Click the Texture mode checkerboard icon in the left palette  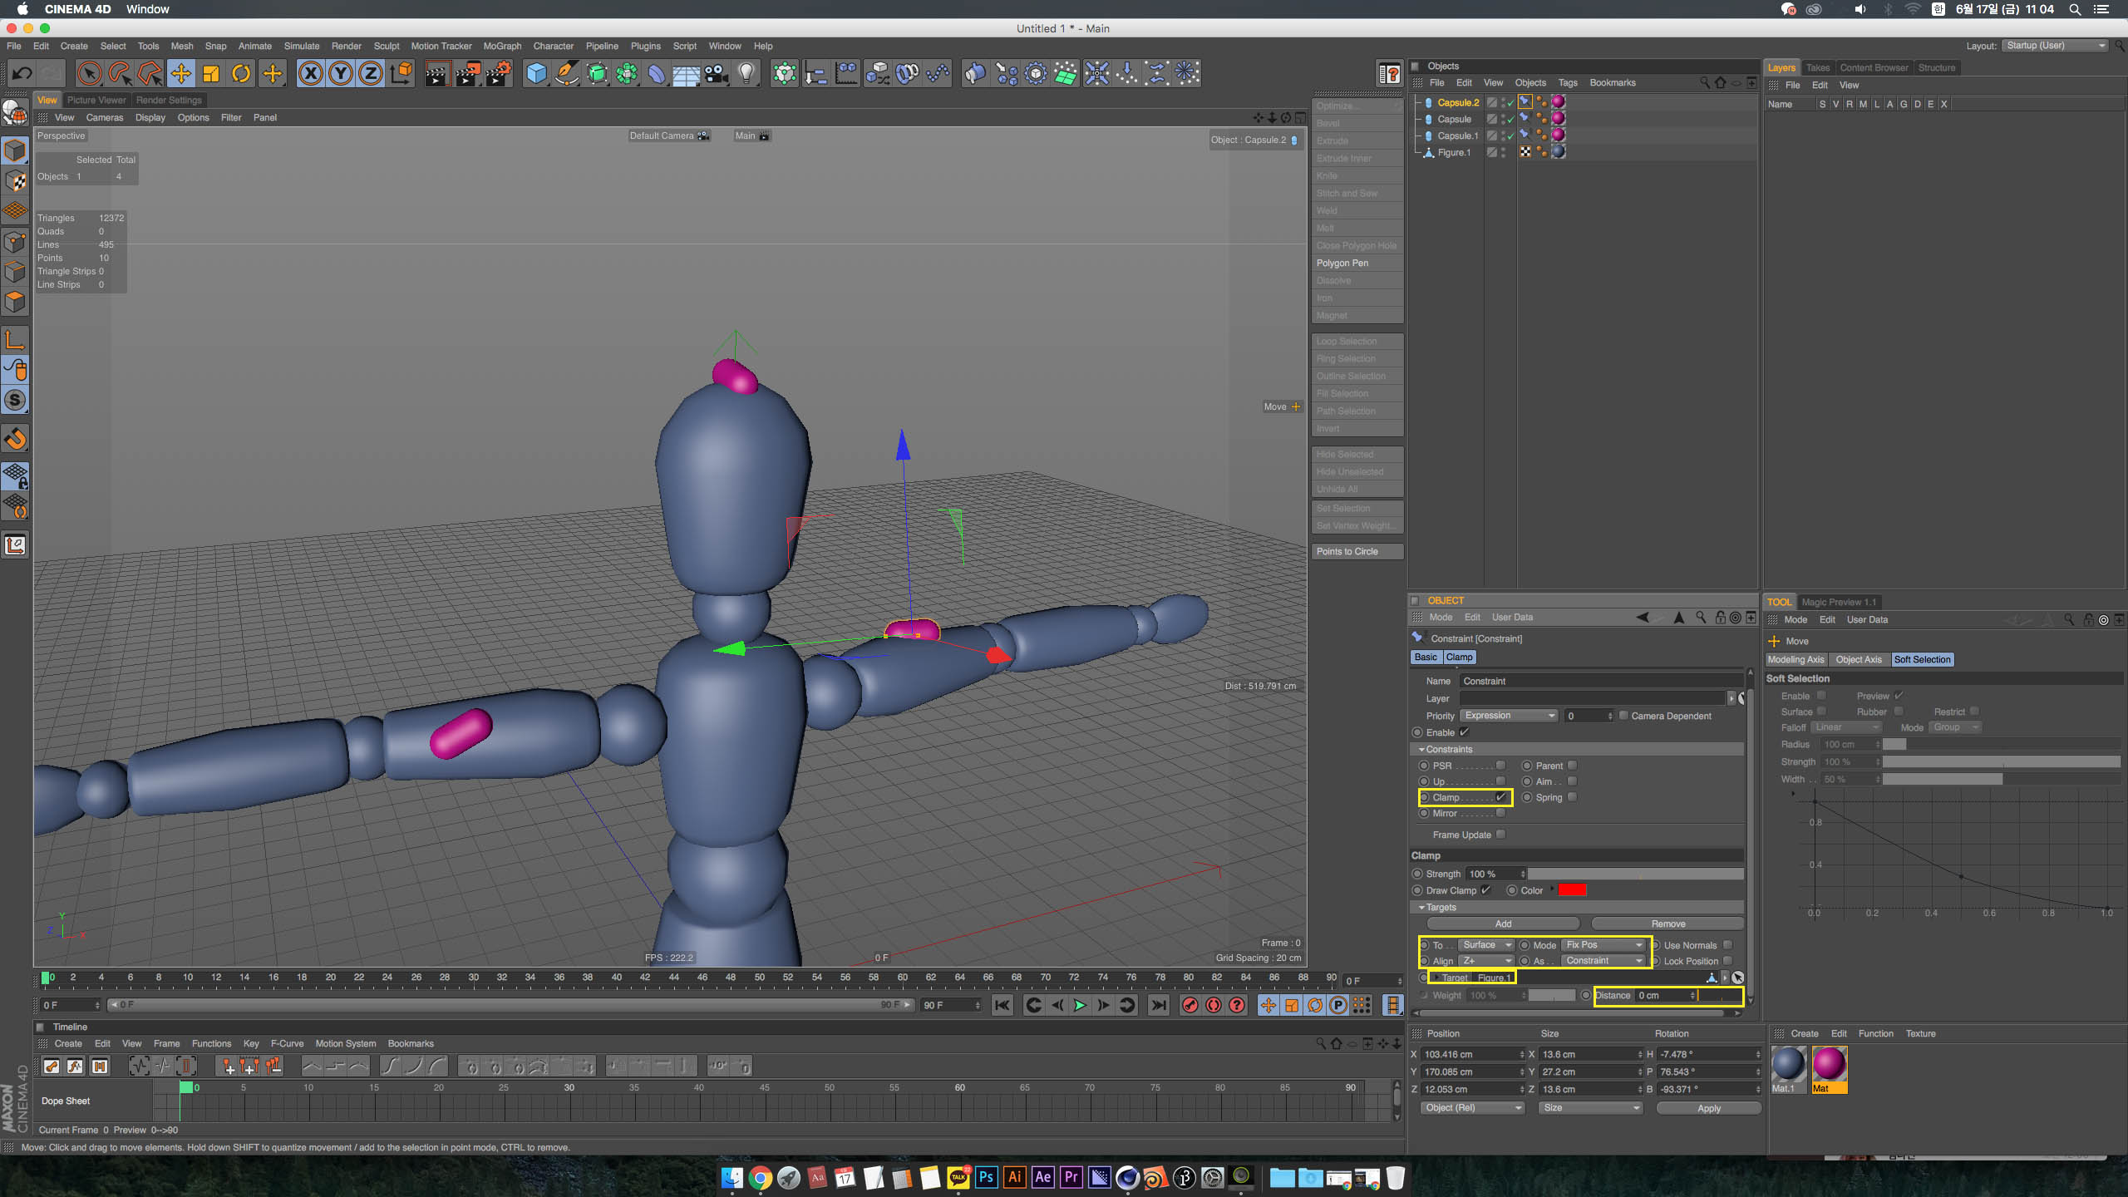pyautogui.click(x=16, y=180)
